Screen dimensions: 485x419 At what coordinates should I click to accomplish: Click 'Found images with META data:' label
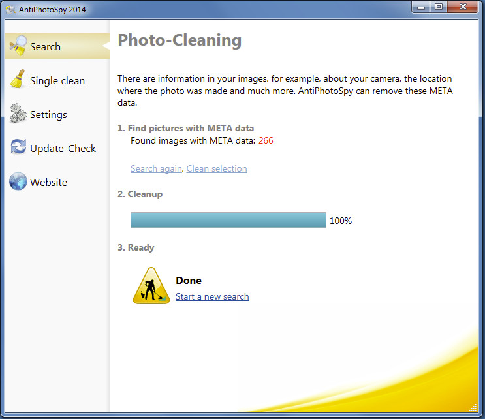[193, 141]
